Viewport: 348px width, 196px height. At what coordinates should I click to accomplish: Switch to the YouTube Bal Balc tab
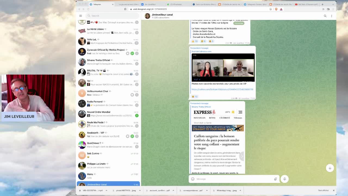click(306, 4)
